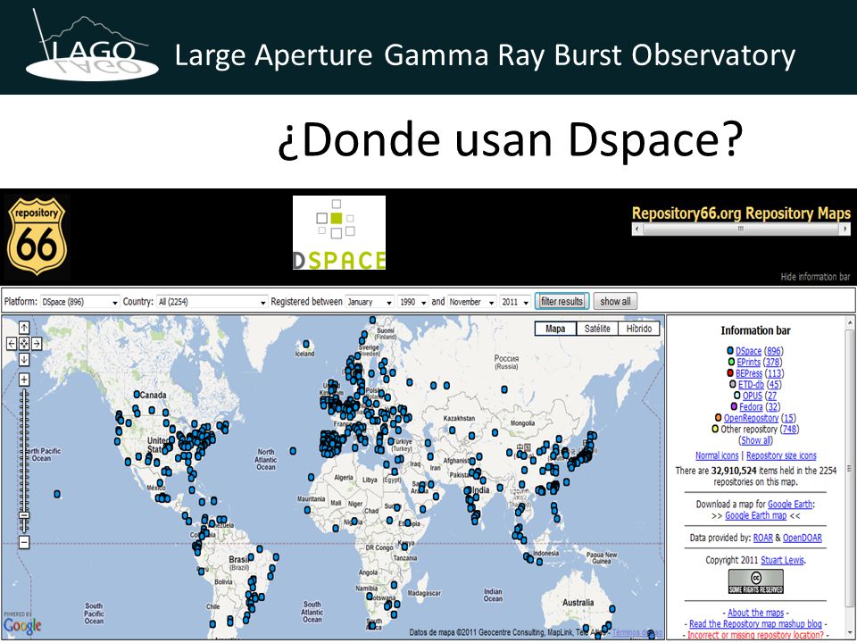Screen dimensions: 857x643
Task: Click the Repository 66 shield logo
Action: tap(37, 237)
